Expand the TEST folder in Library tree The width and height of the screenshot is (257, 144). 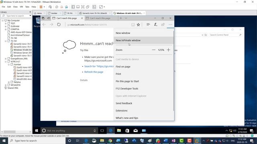coord(6,23)
